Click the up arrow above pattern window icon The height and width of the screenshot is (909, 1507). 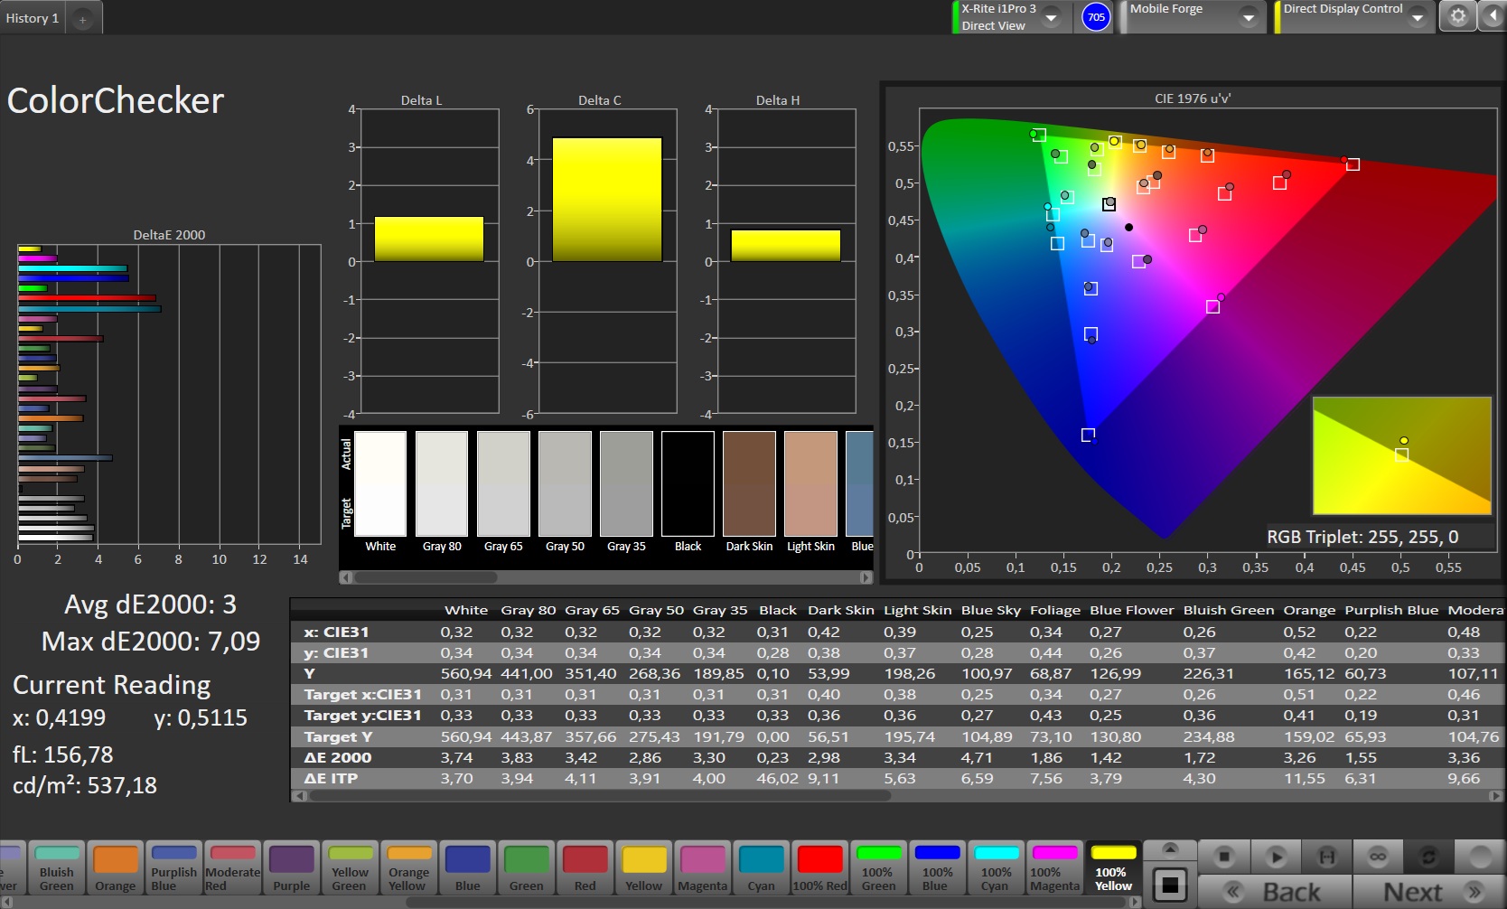(x=1170, y=849)
